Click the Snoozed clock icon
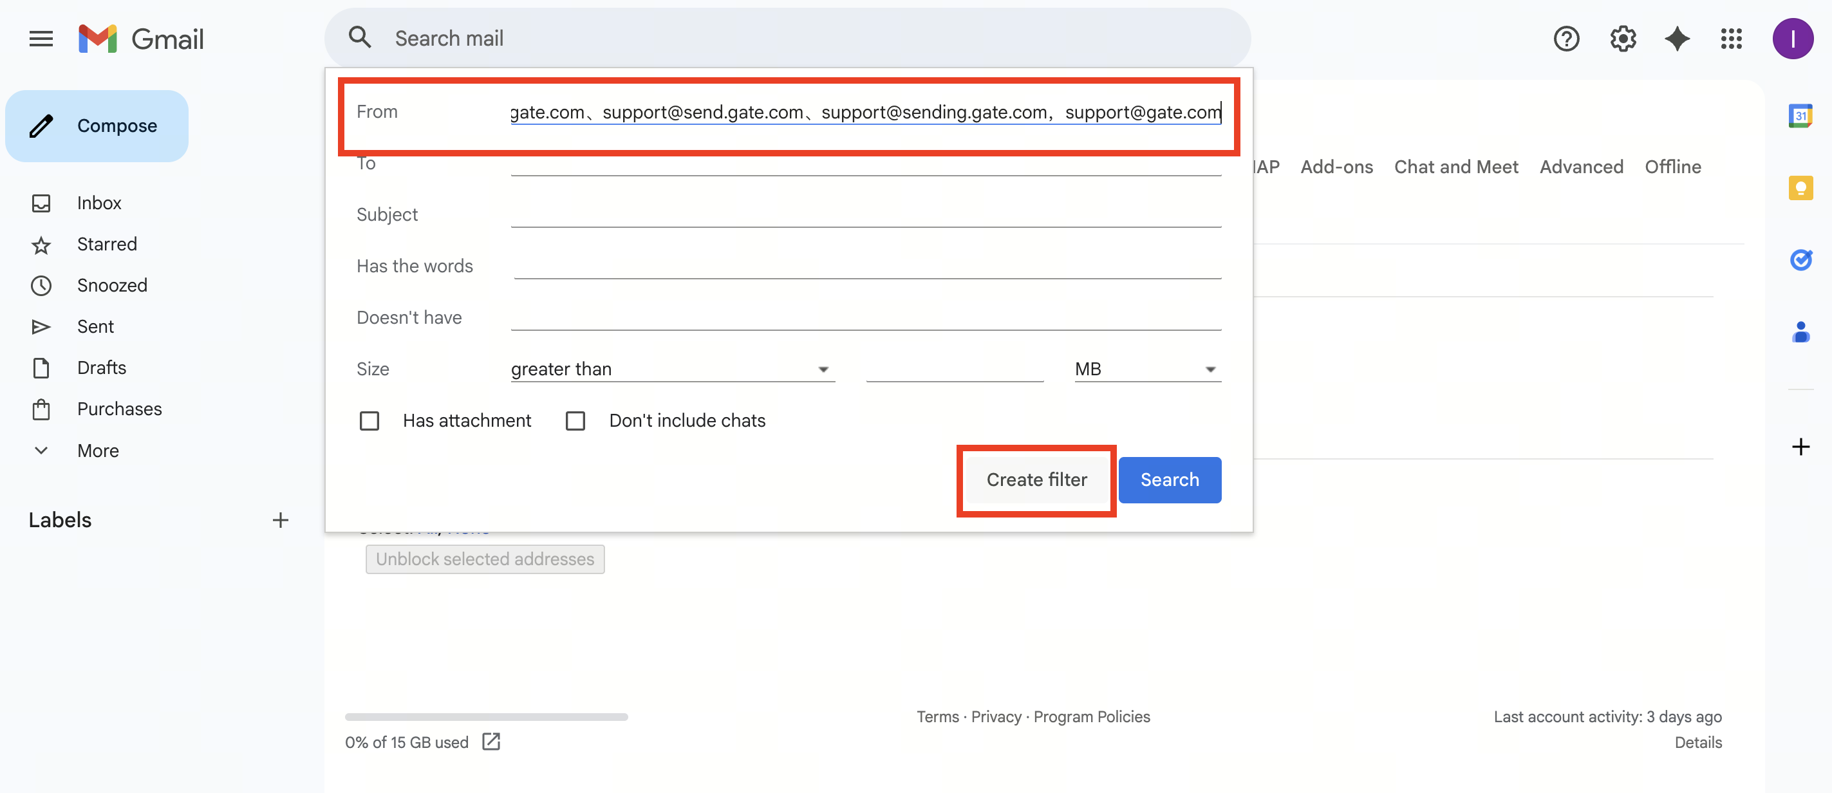This screenshot has height=793, width=1832. [x=41, y=286]
